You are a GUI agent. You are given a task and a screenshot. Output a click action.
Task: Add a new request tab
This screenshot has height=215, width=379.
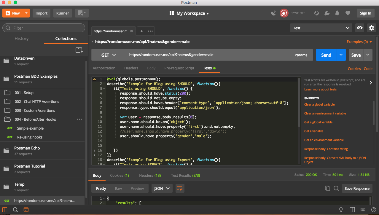point(142,31)
